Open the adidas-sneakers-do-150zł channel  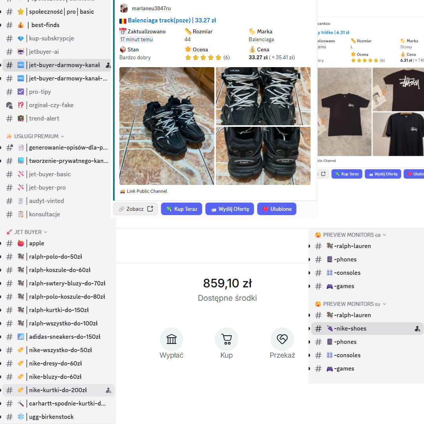click(64, 337)
